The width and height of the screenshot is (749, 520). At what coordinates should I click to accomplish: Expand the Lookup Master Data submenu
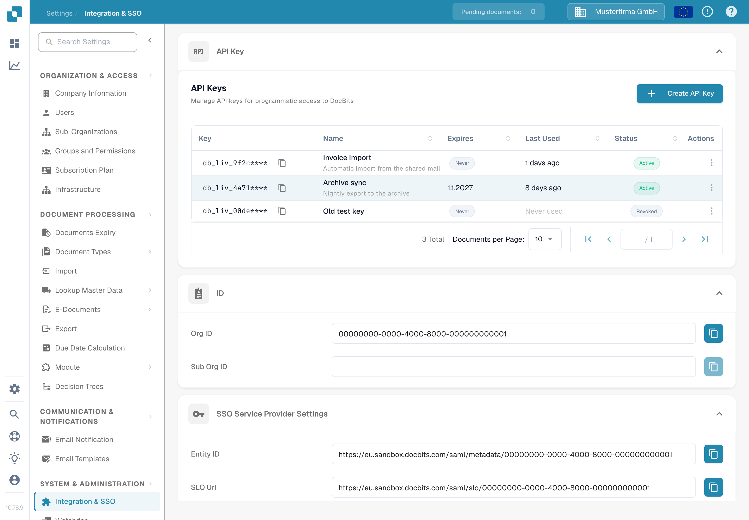point(150,290)
